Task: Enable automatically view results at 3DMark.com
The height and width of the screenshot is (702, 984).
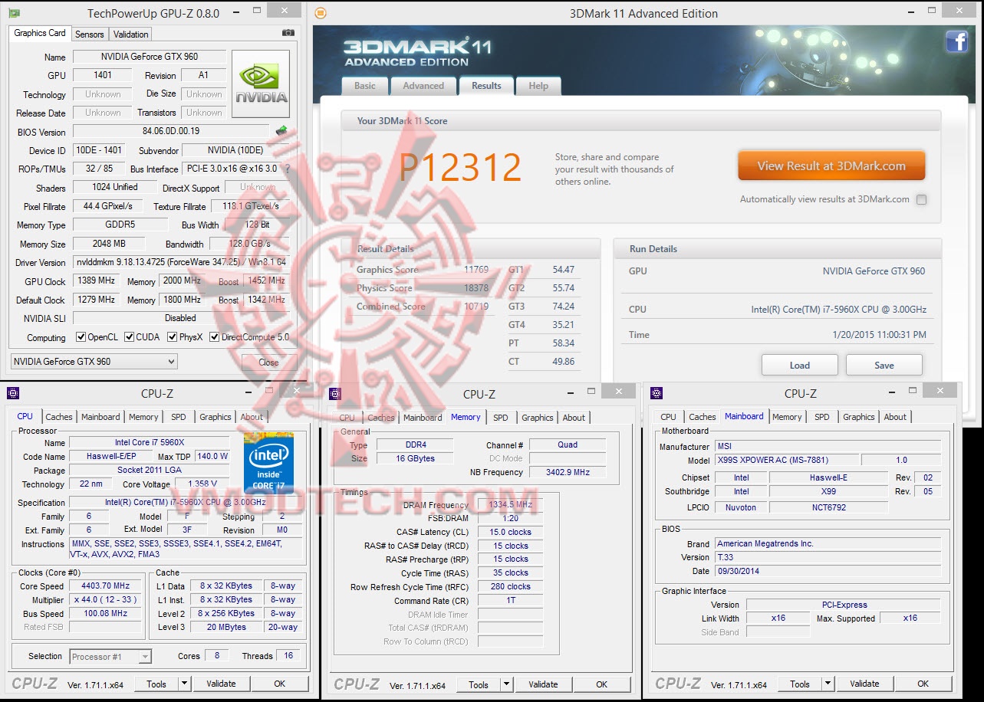Action: click(921, 200)
